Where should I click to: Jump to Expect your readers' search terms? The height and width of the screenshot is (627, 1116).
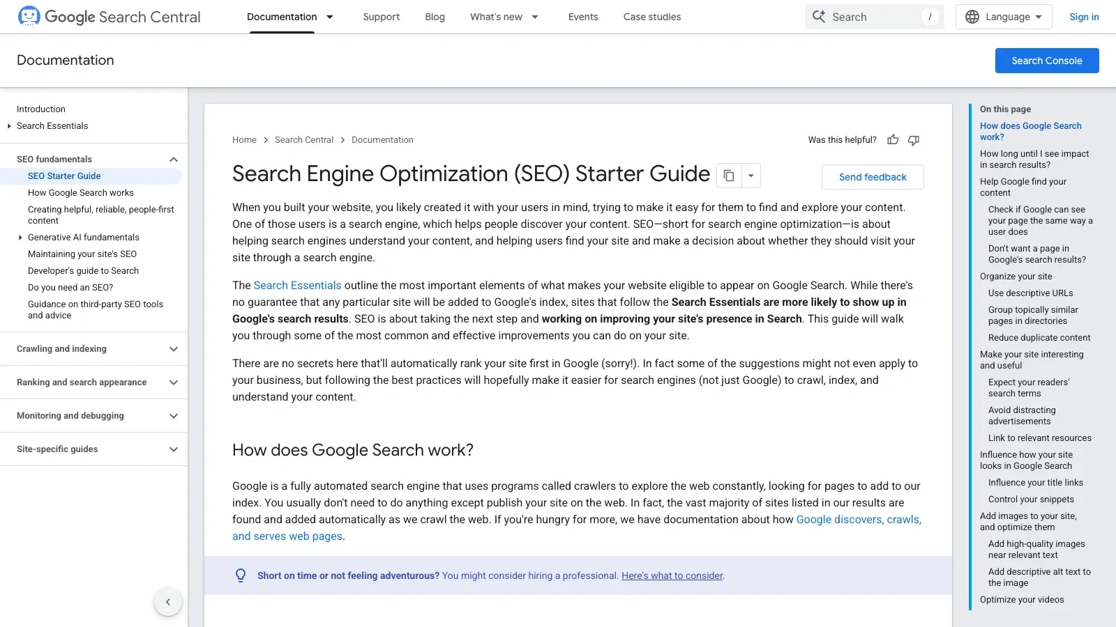(x=1029, y=388)
